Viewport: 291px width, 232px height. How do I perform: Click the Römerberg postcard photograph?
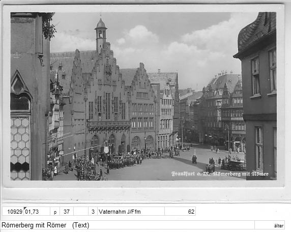pos(143,96)
